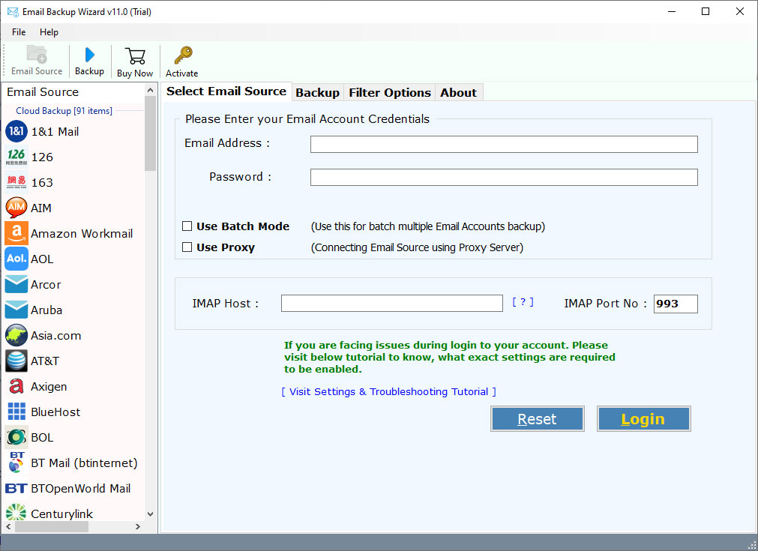Switch to the About tab
The image size is (758, 551).
pos(458,93)
